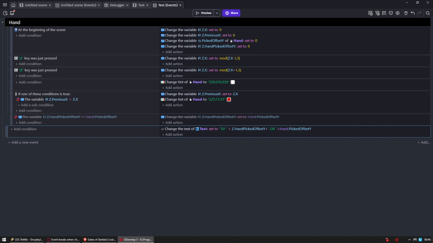The image size is (433, 243).
Task: Select the disabled Z.HandPickedOffsetY condition
Action: click(66, 117)
